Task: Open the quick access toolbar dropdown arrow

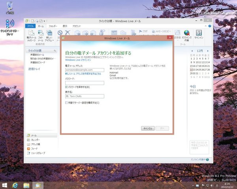Action: tap(44, 21)
